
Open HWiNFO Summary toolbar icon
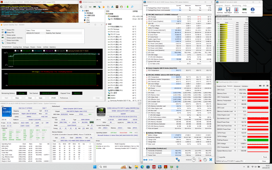coord(220,10)
